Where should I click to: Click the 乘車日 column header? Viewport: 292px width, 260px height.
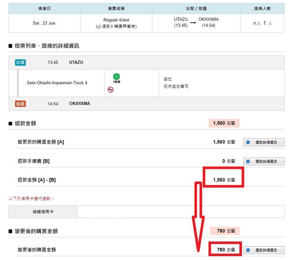(x=44, y=8)
